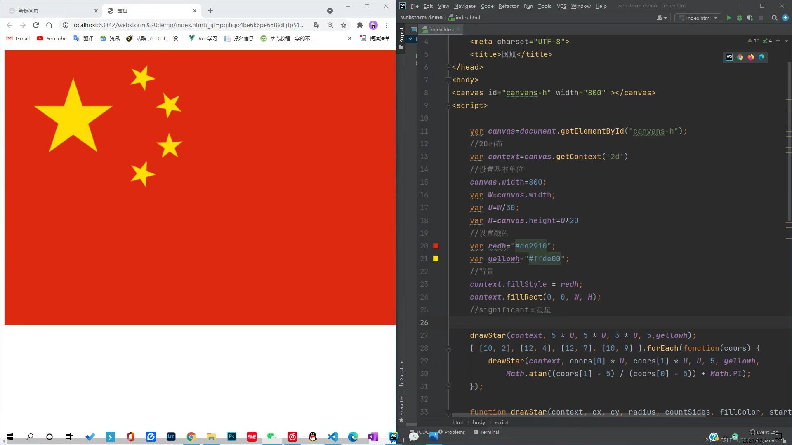Image resolution: width=792 pixels, height=445 pixels.
Task: Open Chrome profile avatar
Action: [x=373, y=25]
